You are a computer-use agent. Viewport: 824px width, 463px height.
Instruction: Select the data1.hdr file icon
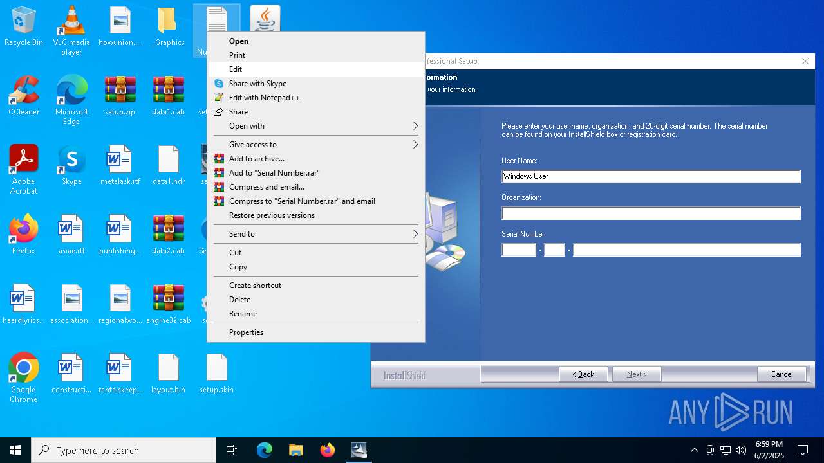pyautogui.click(x=168, y=165)
